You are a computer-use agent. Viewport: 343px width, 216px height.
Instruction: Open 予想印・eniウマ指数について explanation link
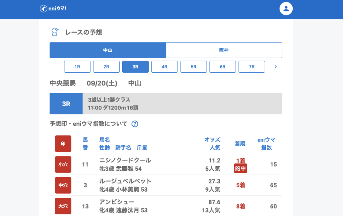(88, 124)
